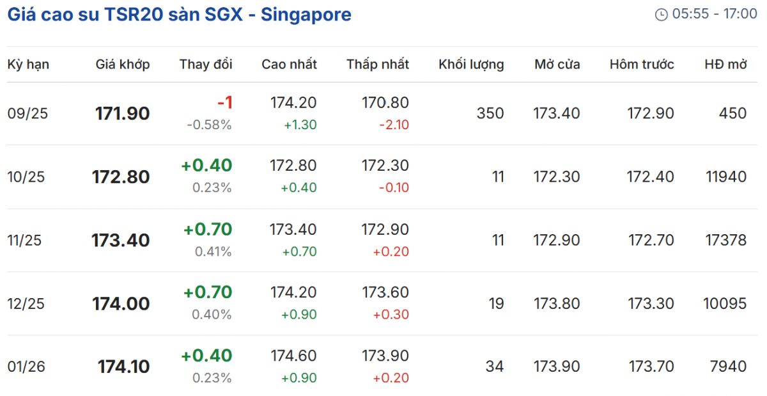Select the 12/25 contract term
This screenshot has height=396, width=767.
26,304
